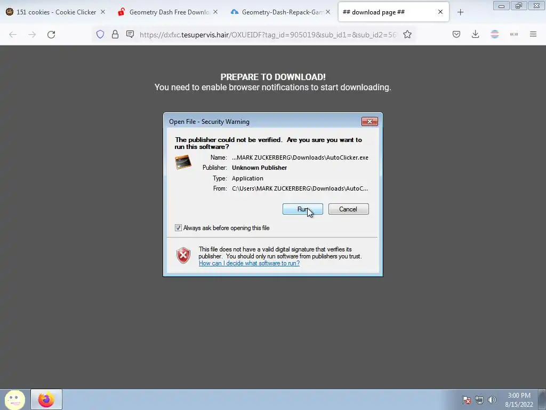Click the Run button in Security Warning
Viewport: 546px width, 410px height.
coord(303,209)
